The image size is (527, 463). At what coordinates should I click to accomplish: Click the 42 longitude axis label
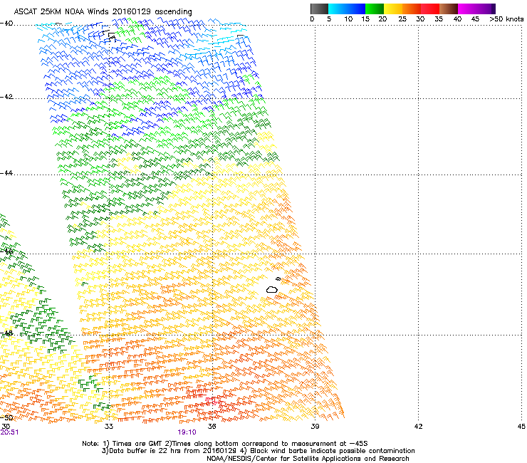(418, 427)
